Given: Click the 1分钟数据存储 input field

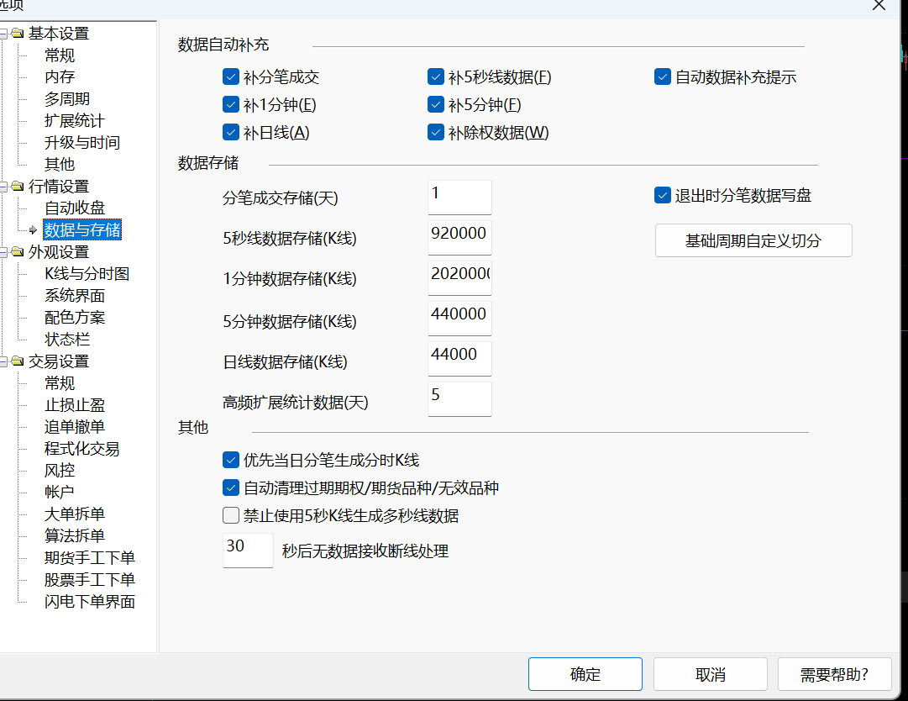Looking at the screenshot, I should tap(459, 278).
